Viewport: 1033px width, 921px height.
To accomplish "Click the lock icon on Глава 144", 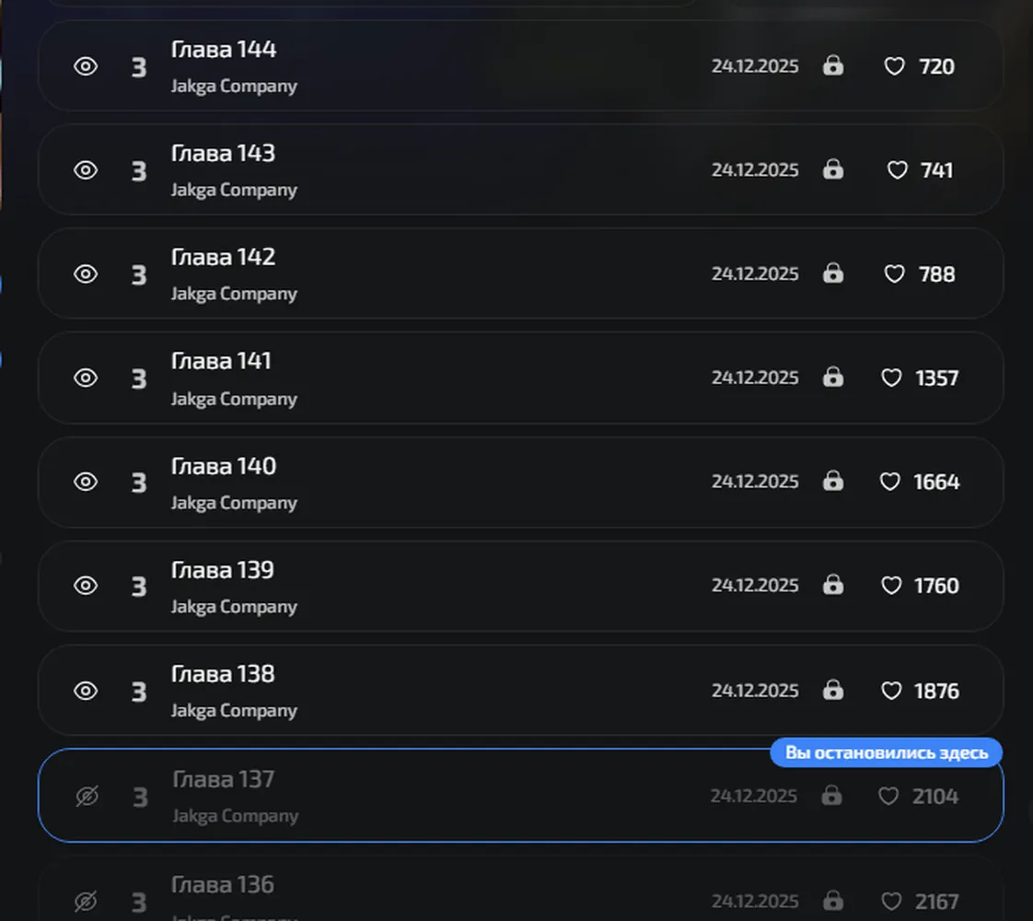I will point(833,66).
